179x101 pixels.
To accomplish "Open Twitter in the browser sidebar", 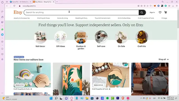I will pos(2,35).
